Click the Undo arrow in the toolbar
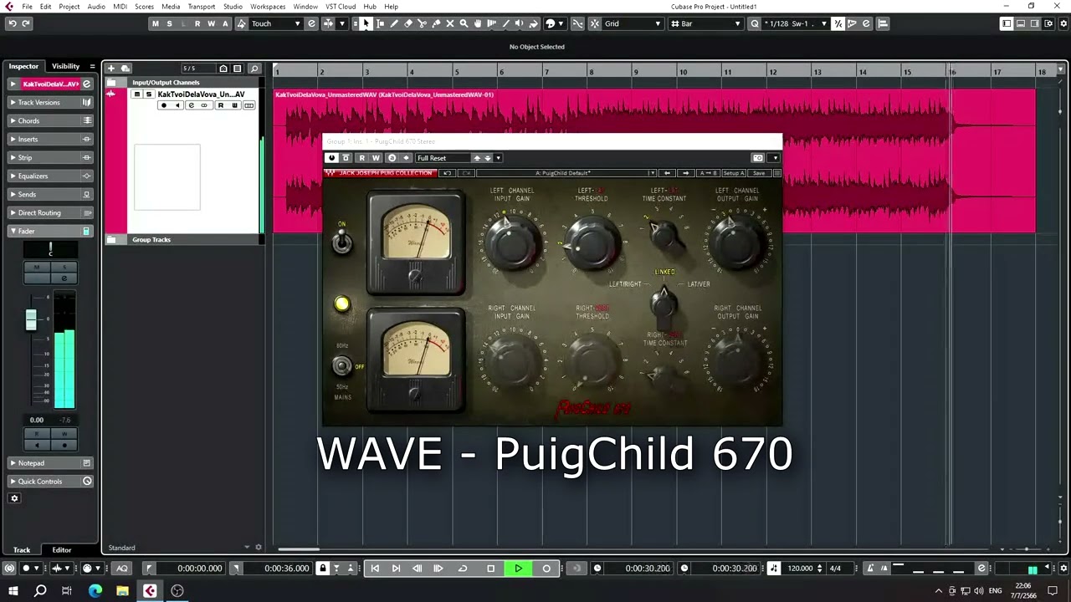The width and height of the screenshot is (1071, 602). (x=12, y=23)
